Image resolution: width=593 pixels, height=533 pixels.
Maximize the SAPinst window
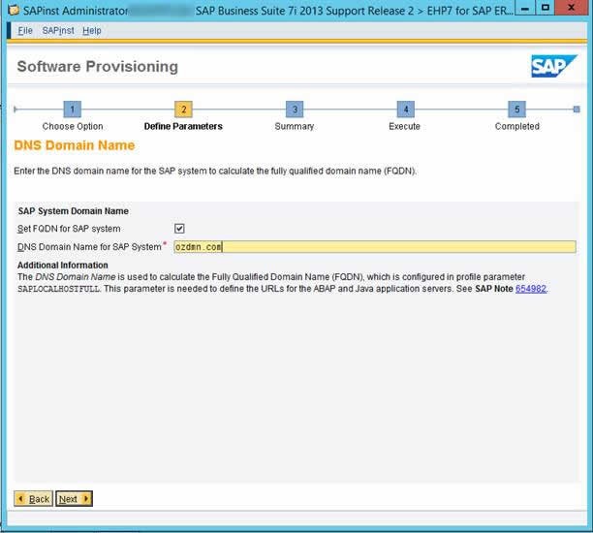[545, 8]
